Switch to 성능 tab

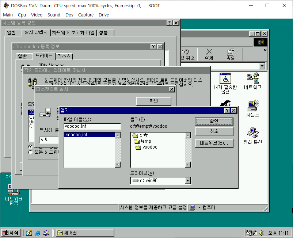(106, 32)
